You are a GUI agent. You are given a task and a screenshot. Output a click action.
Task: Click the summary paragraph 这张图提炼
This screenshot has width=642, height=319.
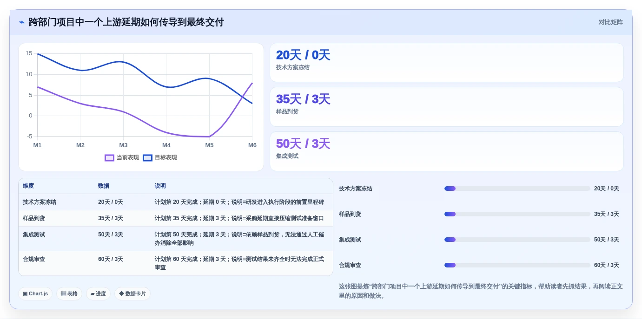(x=481, y=291)
